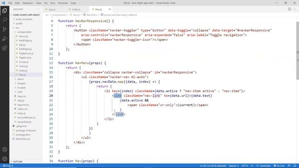The height and width of the screenshot is (168, 299).
Task: Click the feedback icon in status bar
Action: coord(289,166)
